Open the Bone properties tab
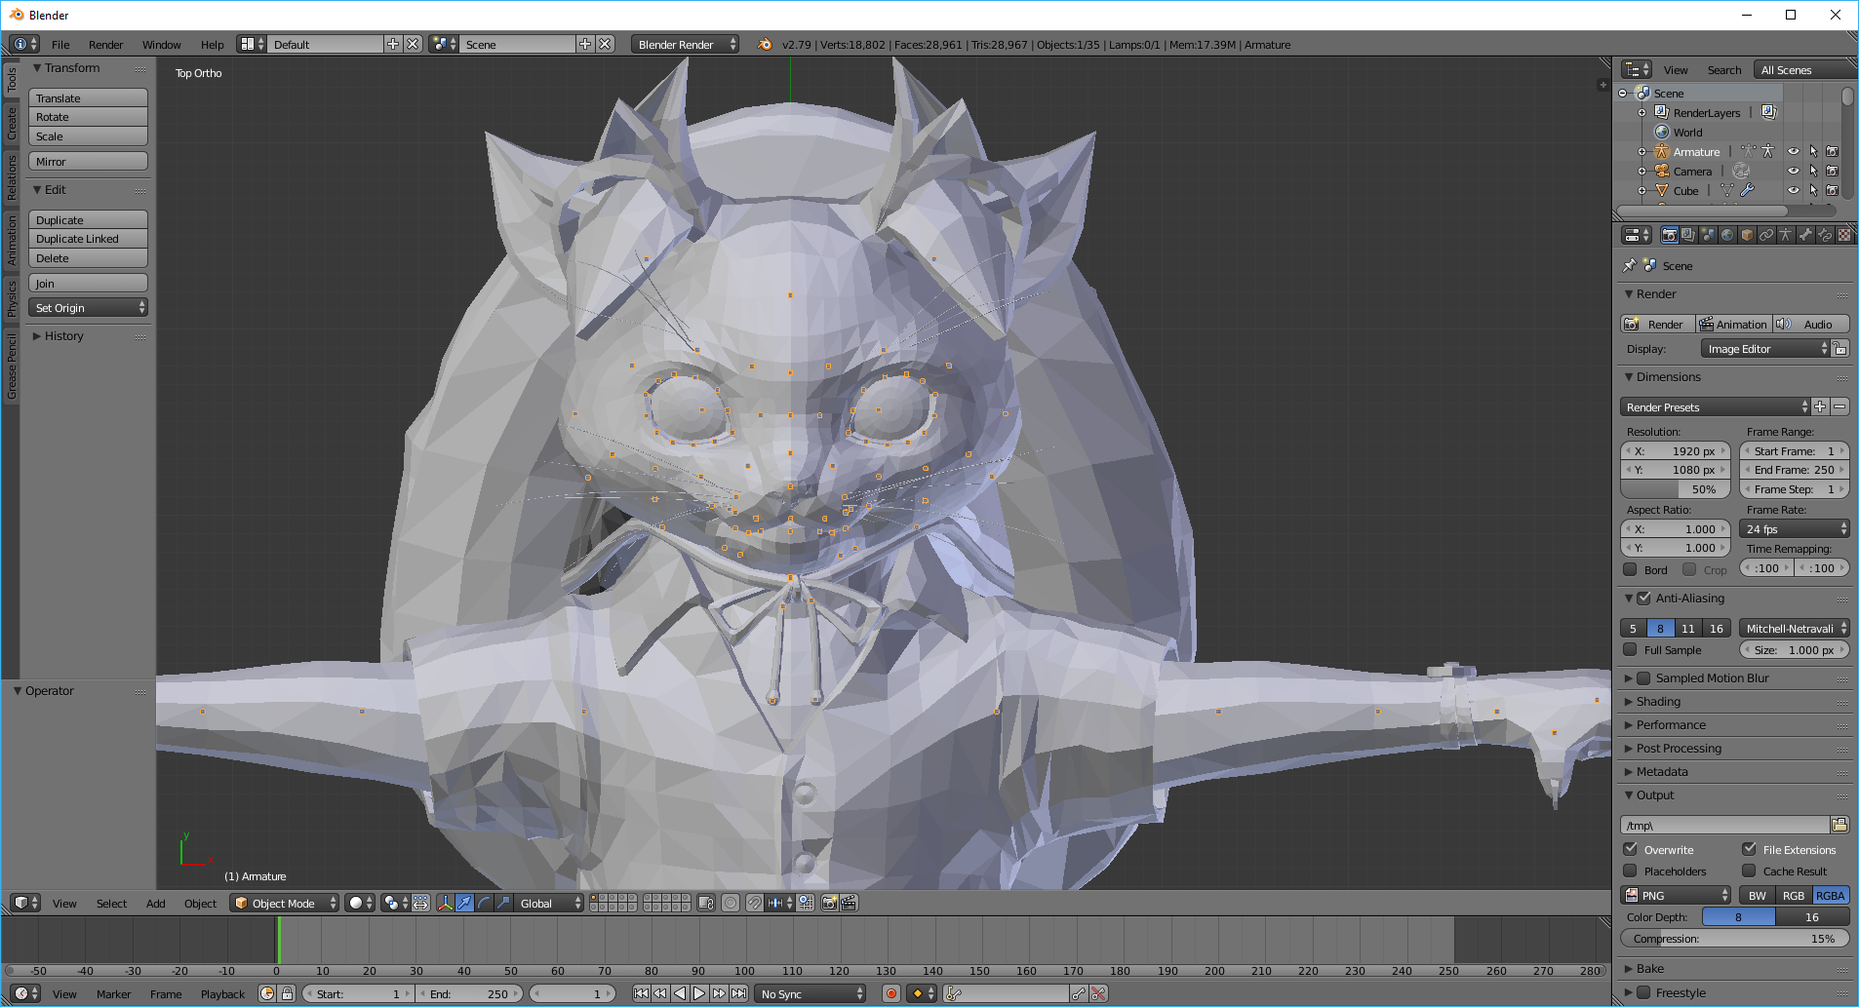This screenshot has height=1007, width=1859. coord(1805,234)
